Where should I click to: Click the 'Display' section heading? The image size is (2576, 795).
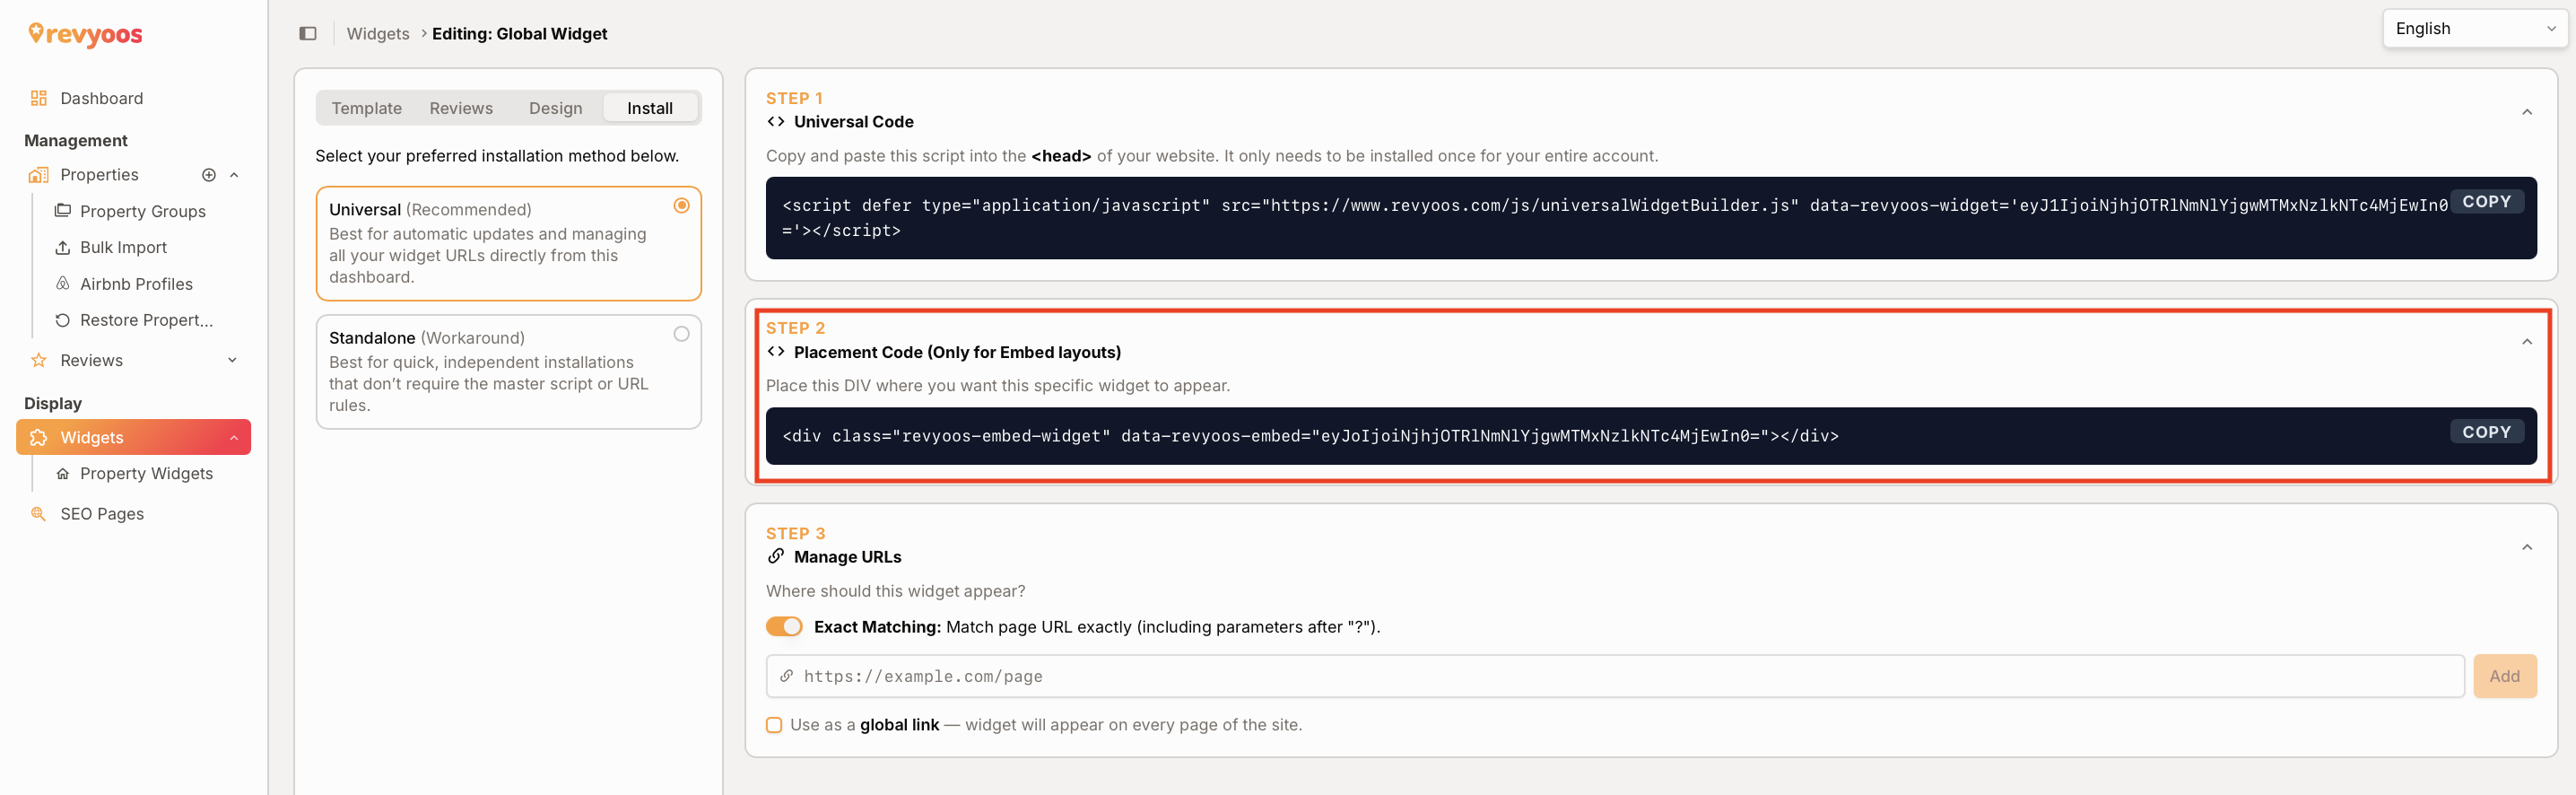point(53,404)
